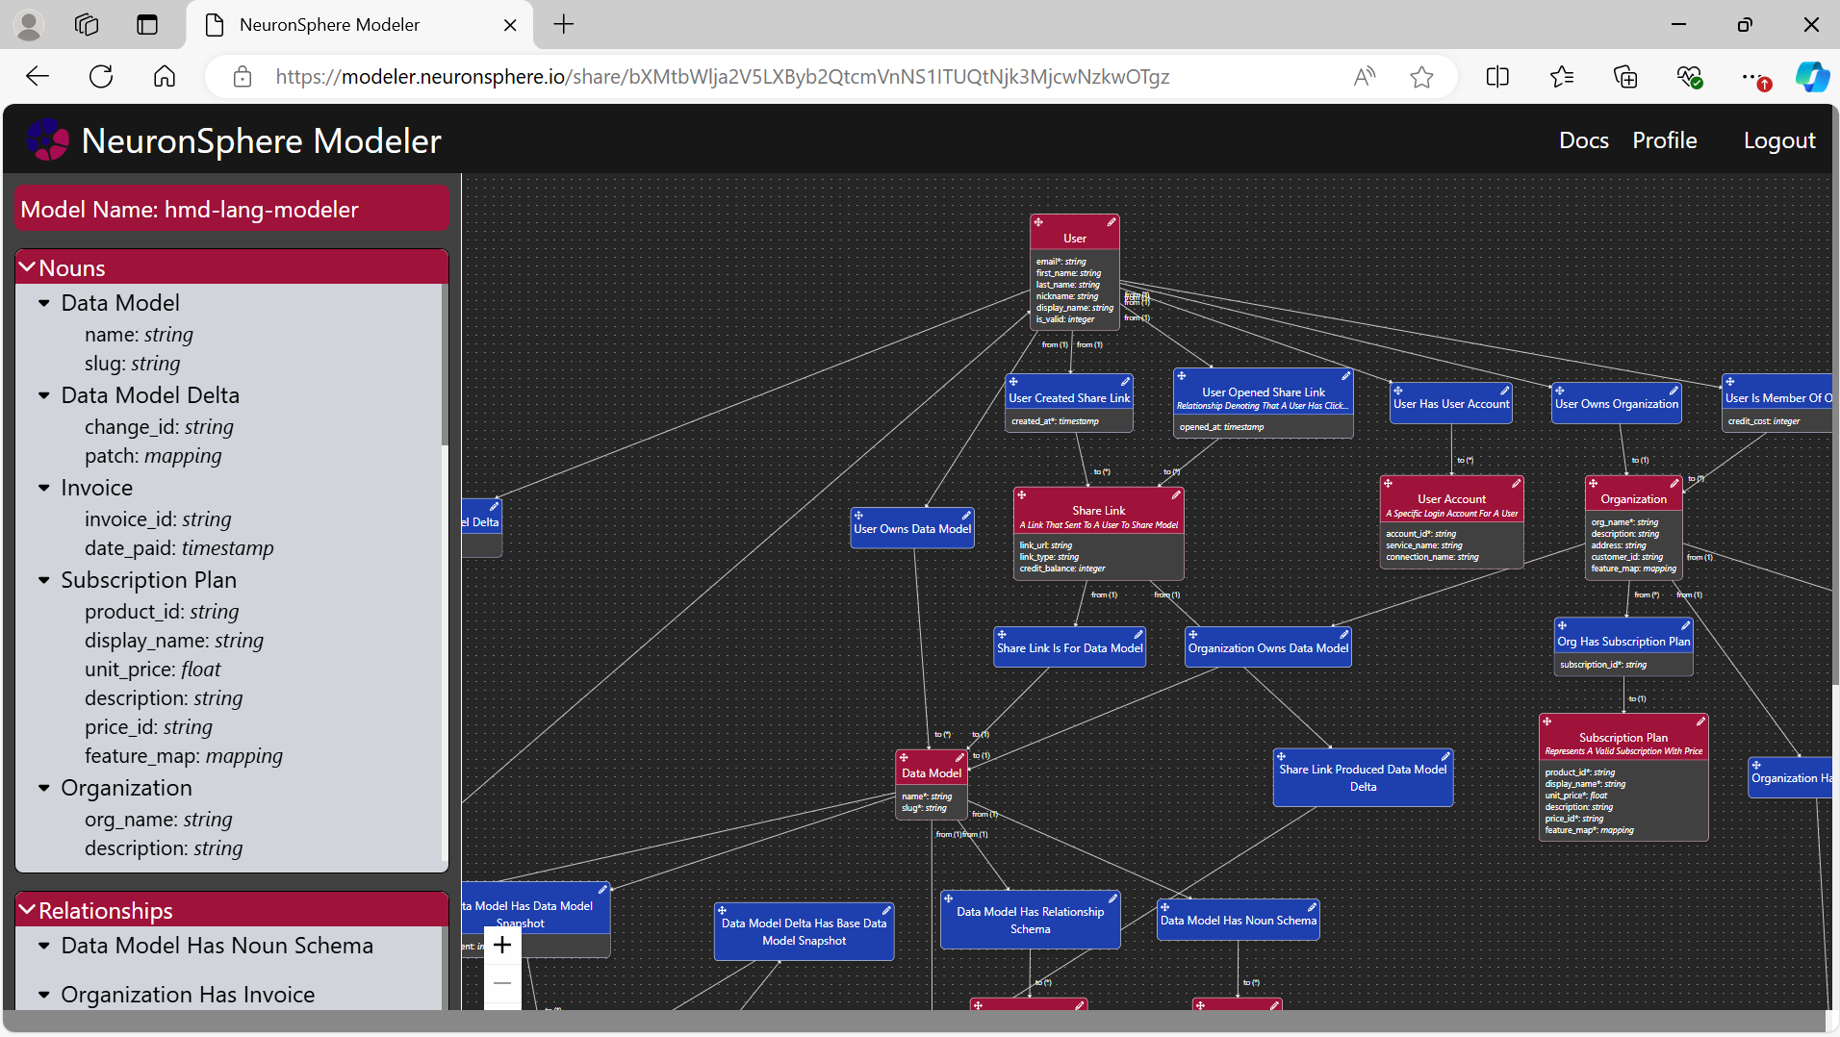Click the browser address bar URL
The width and height of the screenshot is (1840, 1037).
(722, 77)
